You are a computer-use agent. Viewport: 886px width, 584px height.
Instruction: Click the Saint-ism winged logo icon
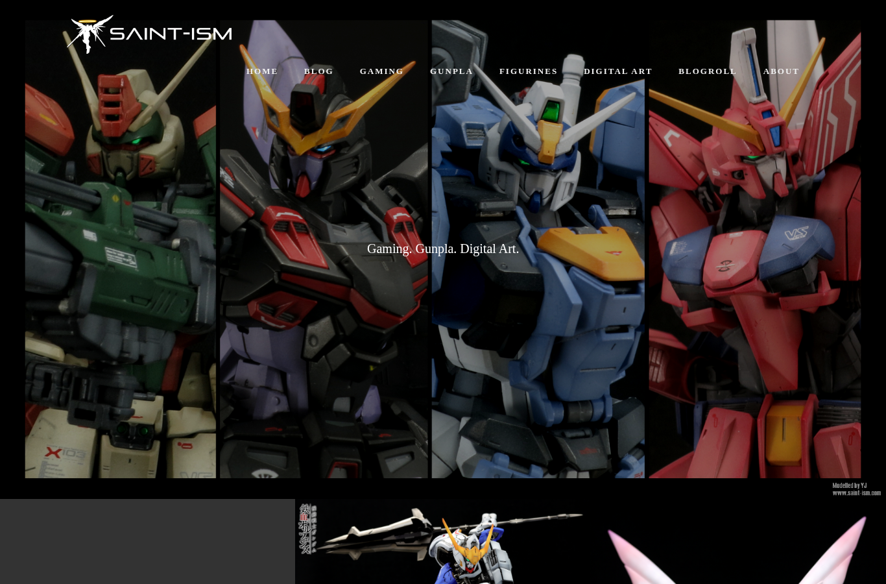tap(90, 34)
